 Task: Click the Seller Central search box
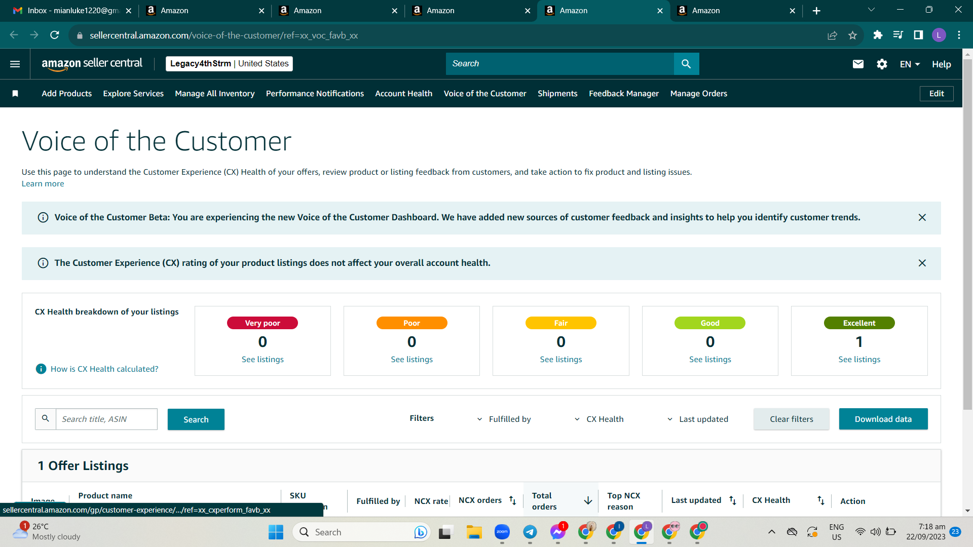[x=560, y=64]
